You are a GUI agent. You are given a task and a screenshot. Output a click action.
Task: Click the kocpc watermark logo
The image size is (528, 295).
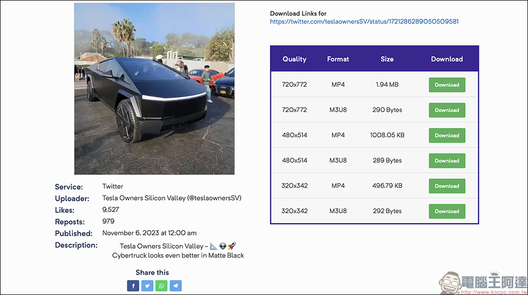click(x=483, y=283)
